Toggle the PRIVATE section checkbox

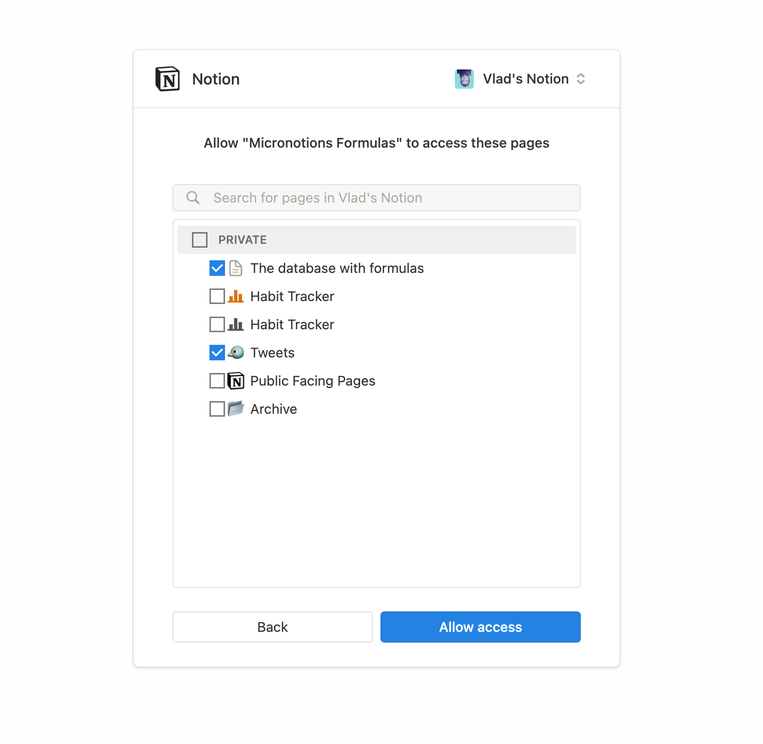tap(200, 240)
